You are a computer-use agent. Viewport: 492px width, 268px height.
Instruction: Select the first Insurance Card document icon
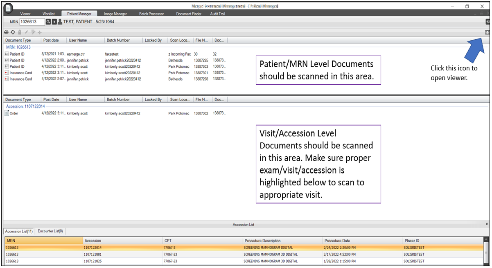7,73
